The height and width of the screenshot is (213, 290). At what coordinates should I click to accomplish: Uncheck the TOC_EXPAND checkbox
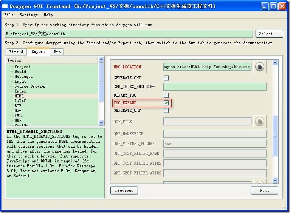pos(166,103)
